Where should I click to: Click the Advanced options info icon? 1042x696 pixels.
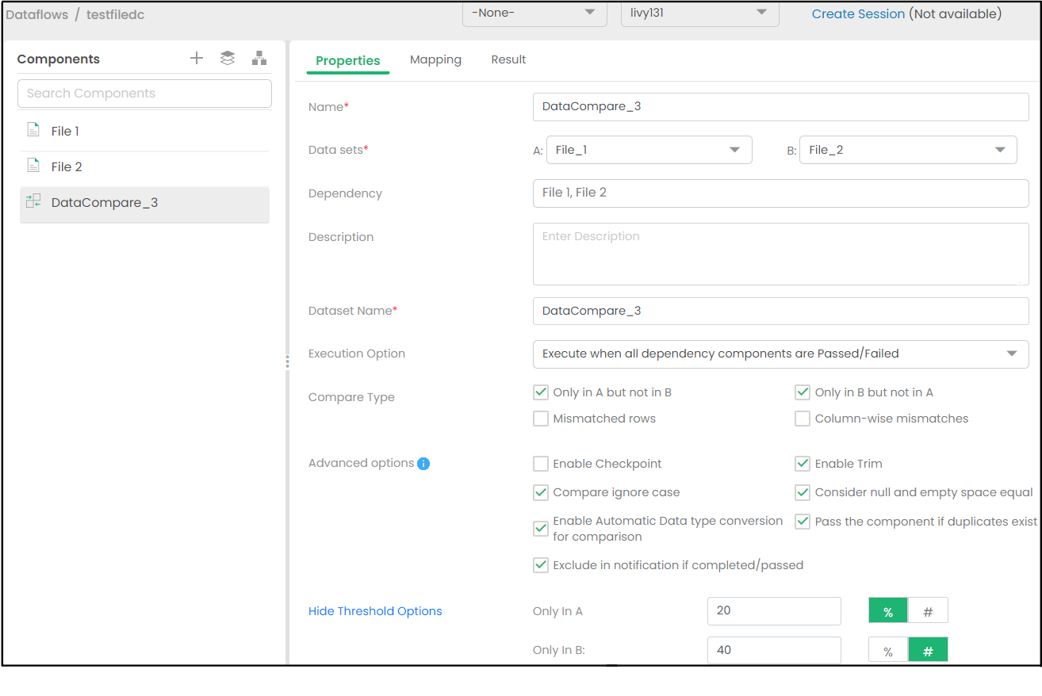tap(423, 464)
